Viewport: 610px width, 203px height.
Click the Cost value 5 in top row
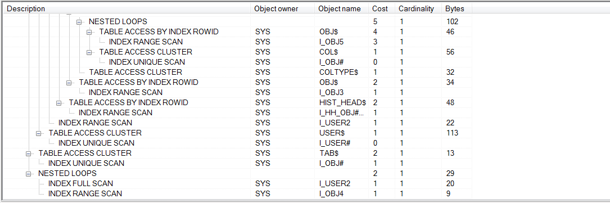[375, 22]
